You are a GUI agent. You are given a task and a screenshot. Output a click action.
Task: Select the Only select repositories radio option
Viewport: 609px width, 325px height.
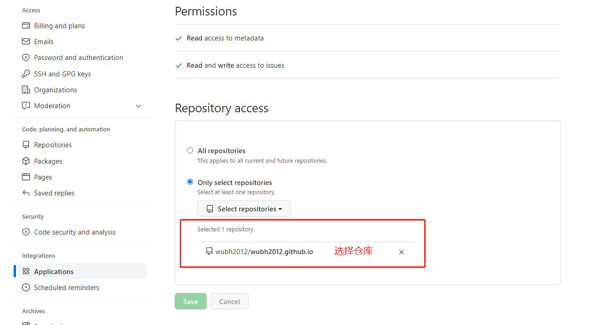click(190, 182)
